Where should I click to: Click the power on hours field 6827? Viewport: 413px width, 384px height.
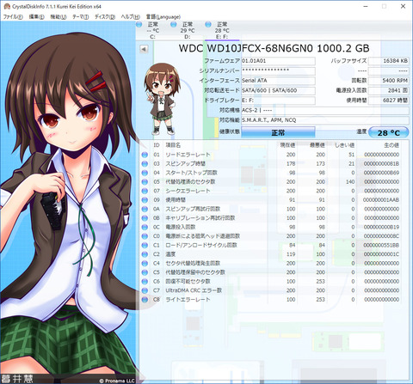(388, 101)
